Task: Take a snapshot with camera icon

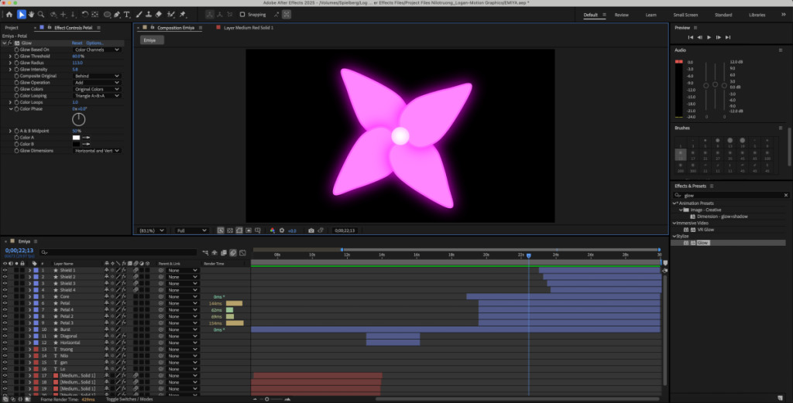Action: (311, 231)
